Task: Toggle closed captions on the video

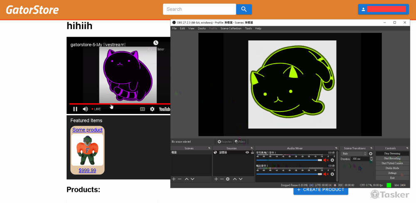Action: click(x=142, y=109)
